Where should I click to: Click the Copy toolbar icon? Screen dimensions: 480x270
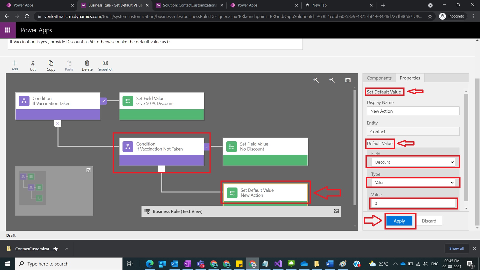pyautogui.click(x=51, y=63)
